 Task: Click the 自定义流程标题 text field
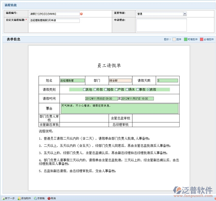[54, 20]
